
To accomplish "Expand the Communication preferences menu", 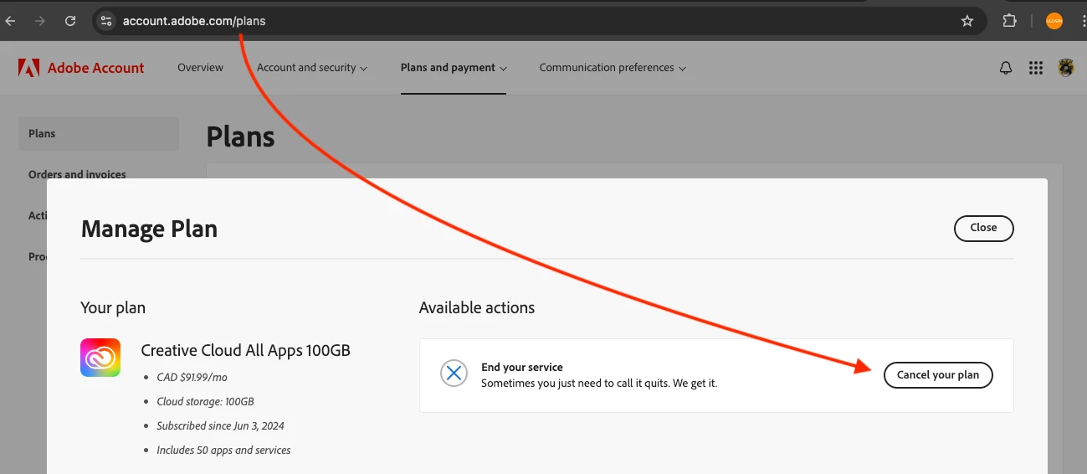I will (x=613, y=68).
